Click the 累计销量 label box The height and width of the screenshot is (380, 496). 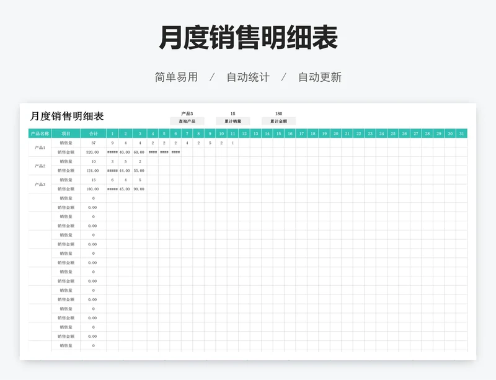click(233, 121)
